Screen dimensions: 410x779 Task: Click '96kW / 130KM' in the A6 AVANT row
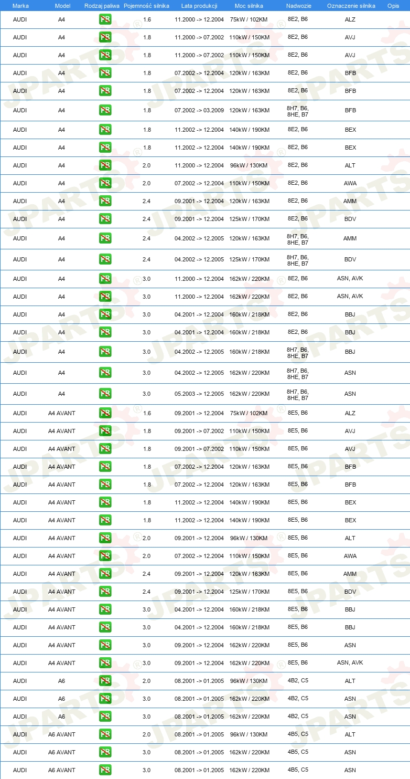[249, 734]
